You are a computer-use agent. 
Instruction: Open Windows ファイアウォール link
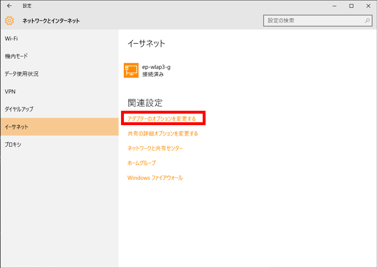[155, 178]
